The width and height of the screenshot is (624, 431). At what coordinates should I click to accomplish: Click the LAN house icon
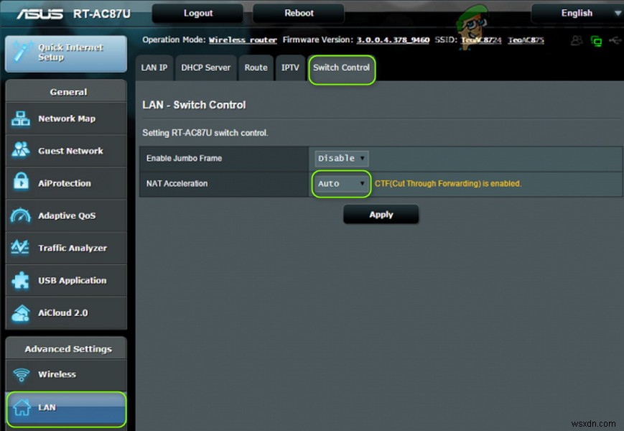click(22, 407)
